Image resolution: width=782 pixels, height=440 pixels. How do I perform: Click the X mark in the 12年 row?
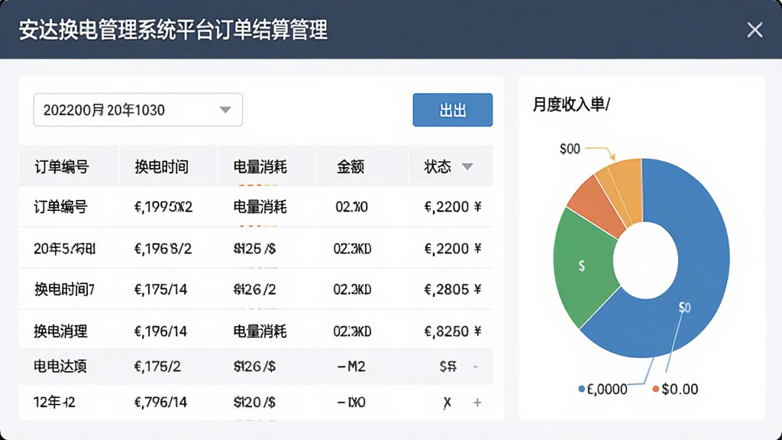coord(448,403)
